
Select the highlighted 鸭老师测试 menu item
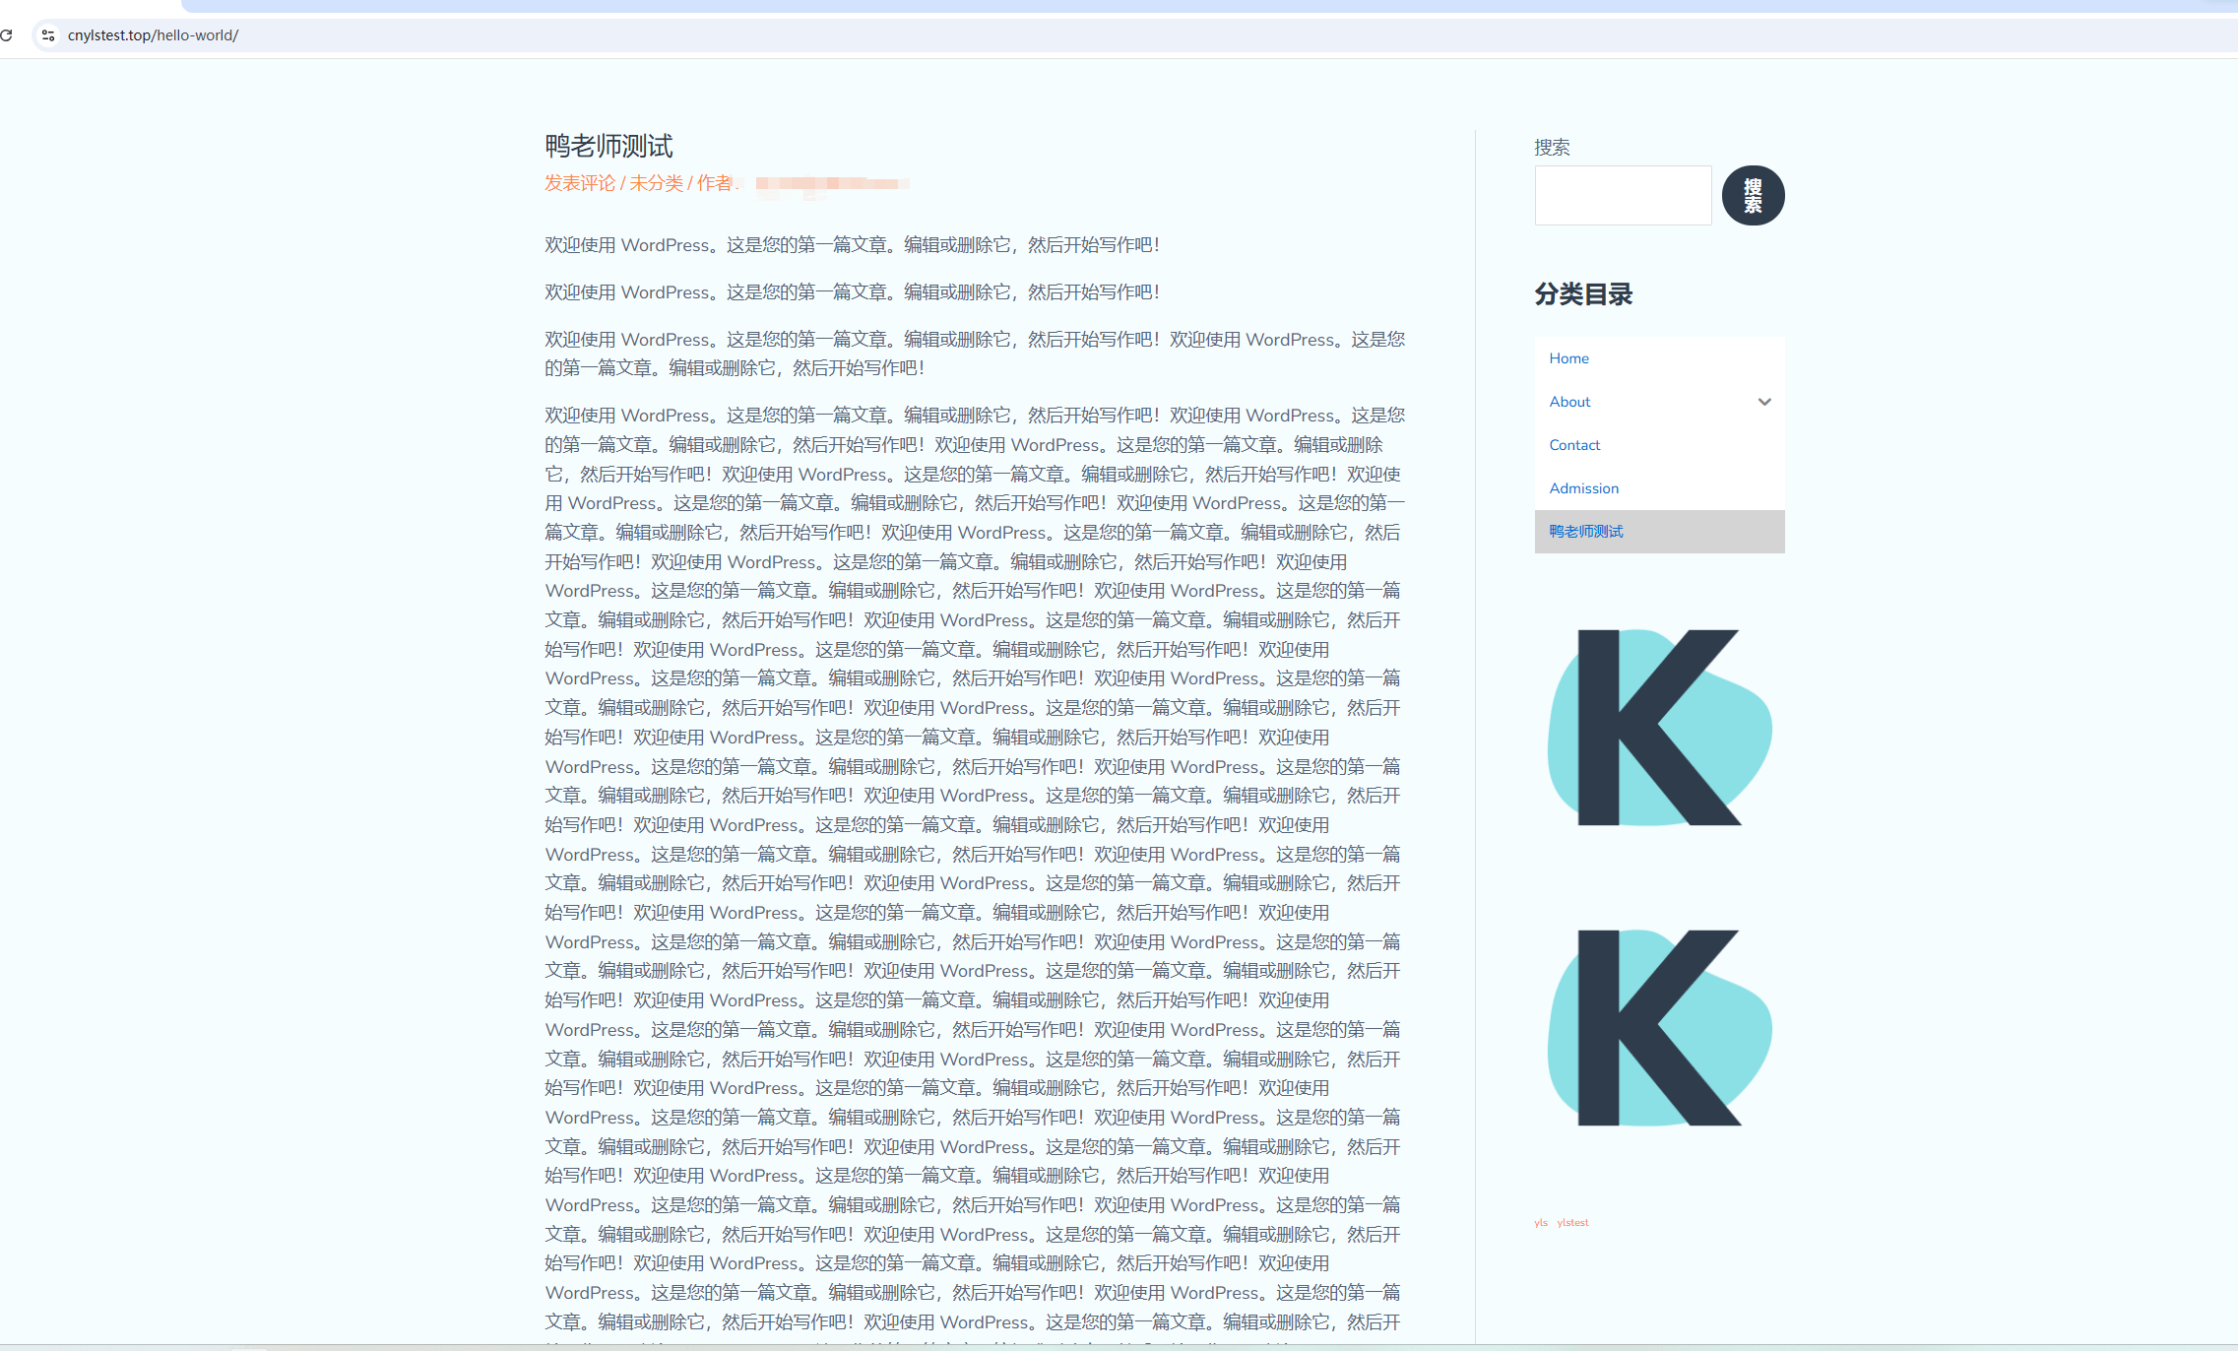[x=1659, y=532]
